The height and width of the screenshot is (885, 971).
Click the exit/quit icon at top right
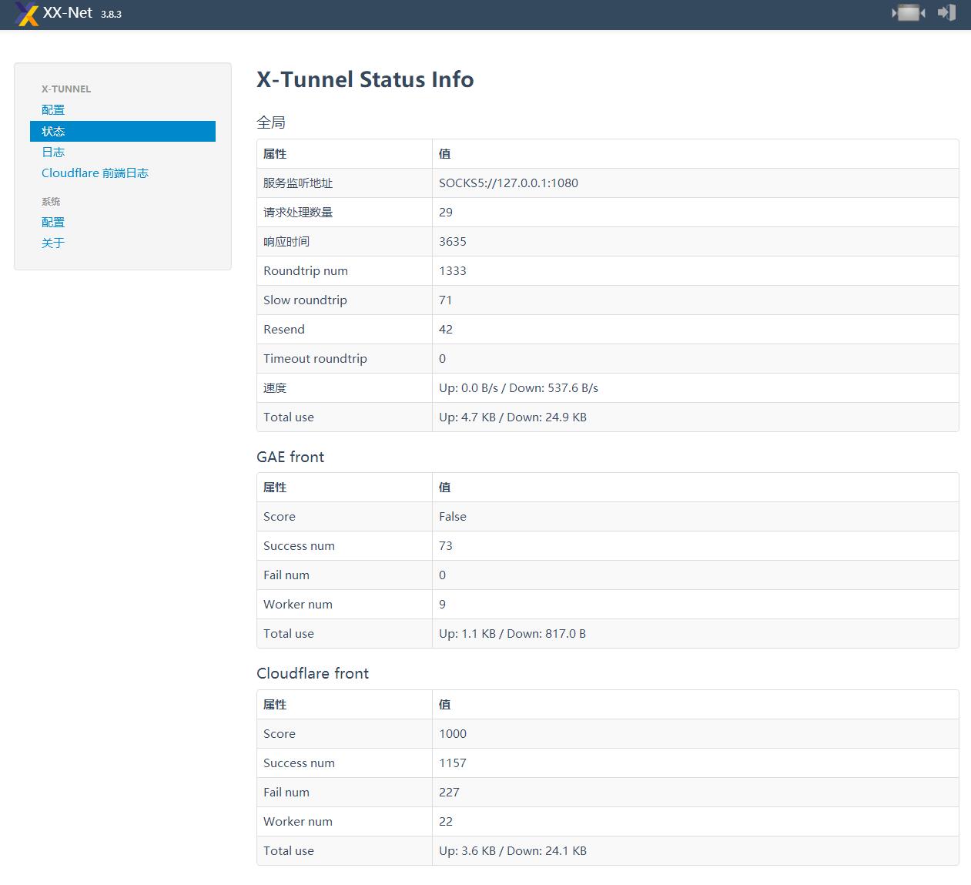pos(946,13)
